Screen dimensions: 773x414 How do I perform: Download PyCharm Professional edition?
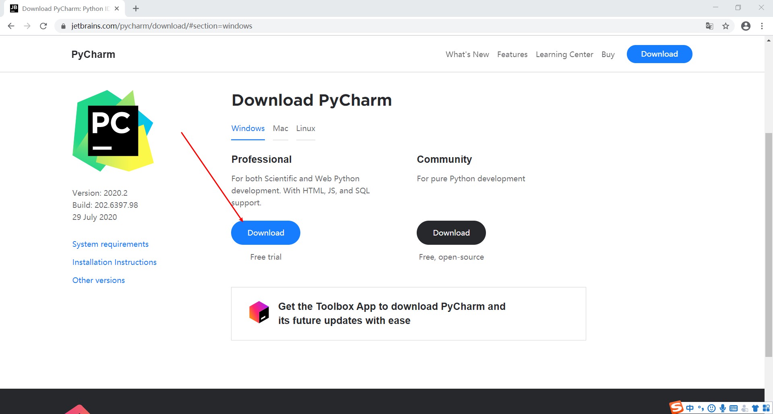(266, 233)
